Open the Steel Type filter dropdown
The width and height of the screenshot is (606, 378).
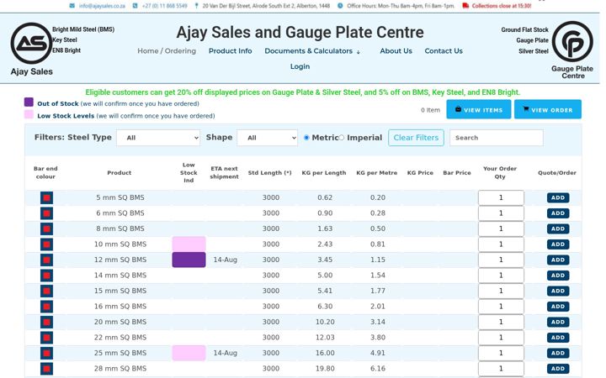tap(158, 138)
